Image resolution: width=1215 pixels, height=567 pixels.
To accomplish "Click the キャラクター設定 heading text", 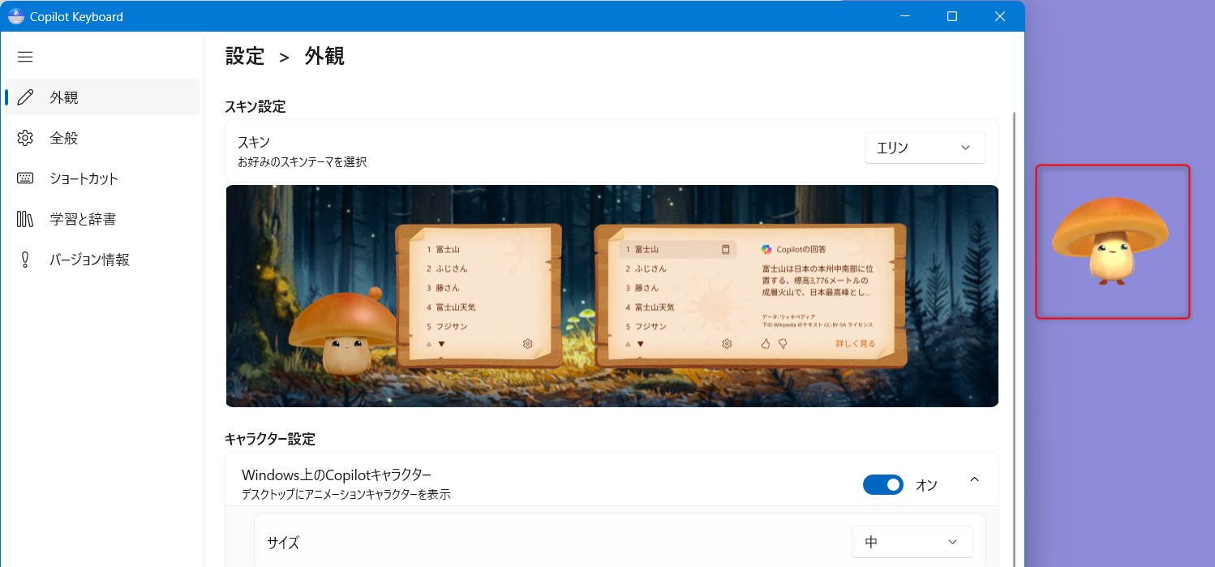I will 270,439.
